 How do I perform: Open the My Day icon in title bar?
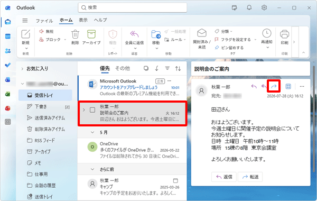(234, 8)
